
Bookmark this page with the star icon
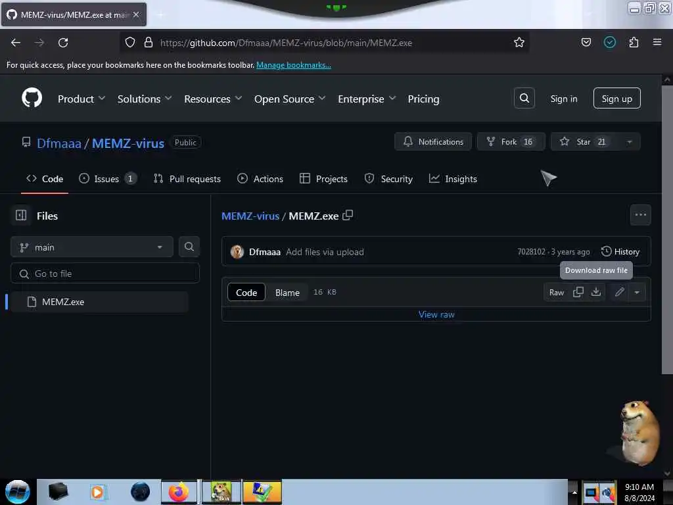(519, 42)
